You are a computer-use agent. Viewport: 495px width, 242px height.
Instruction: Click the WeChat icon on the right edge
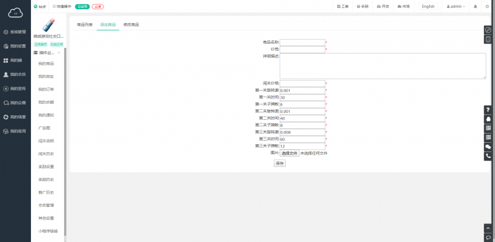(488, 147)
